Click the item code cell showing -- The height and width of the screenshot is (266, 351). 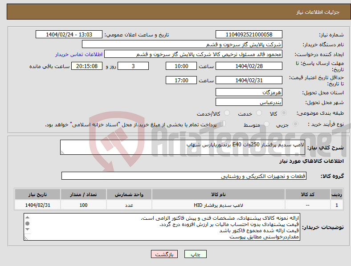(308, 205)
